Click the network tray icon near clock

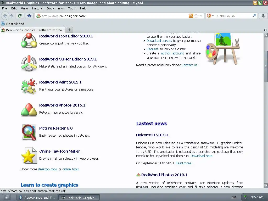pos(245,197)
